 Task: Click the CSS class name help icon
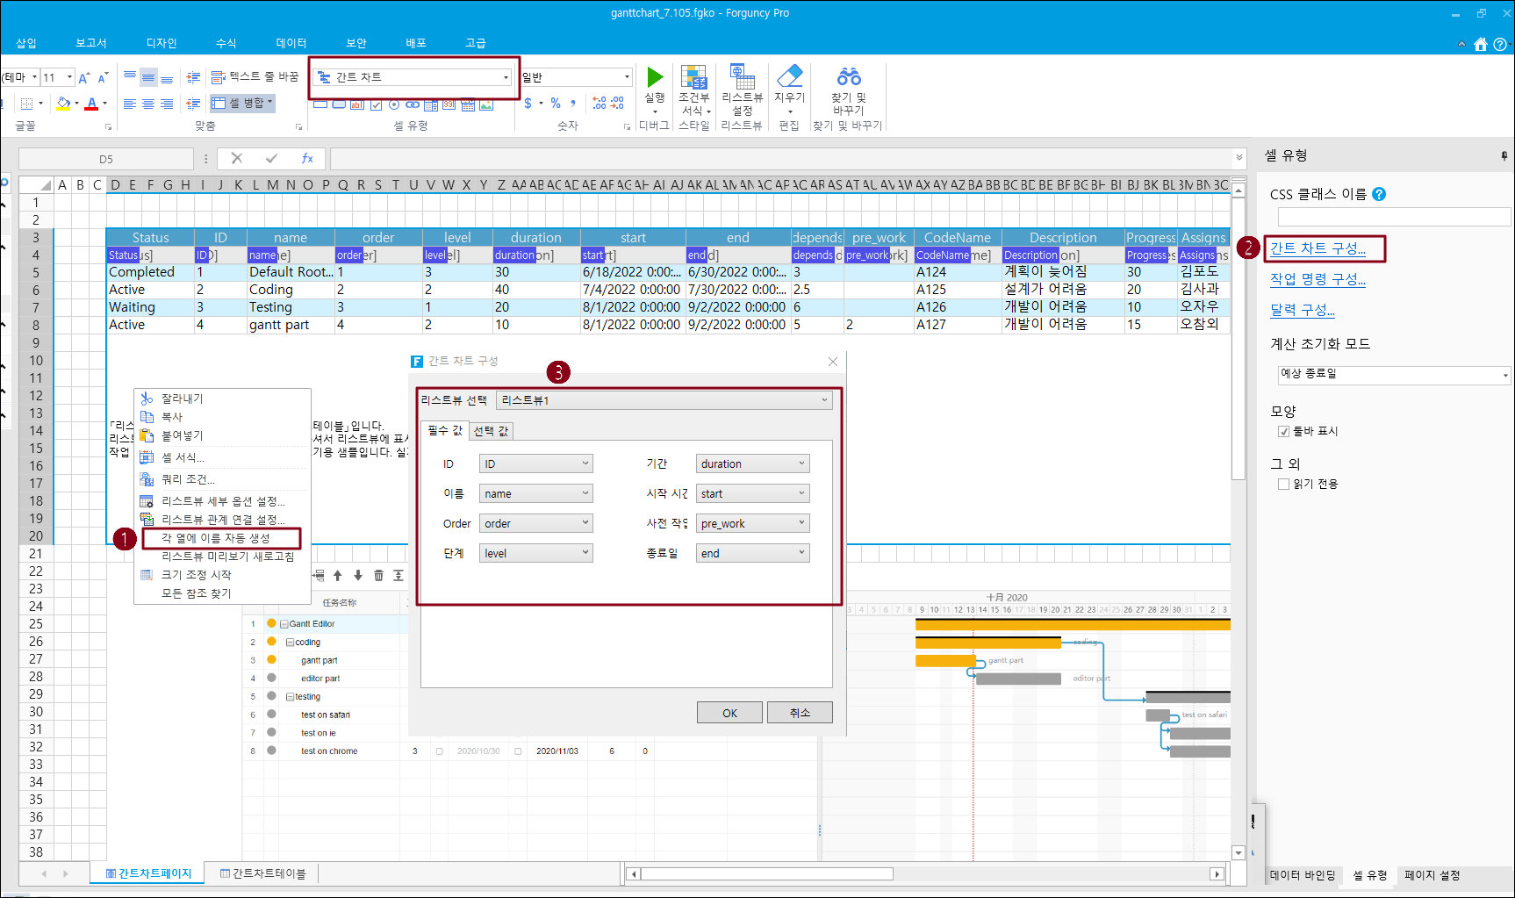[x=1379, y=194]
